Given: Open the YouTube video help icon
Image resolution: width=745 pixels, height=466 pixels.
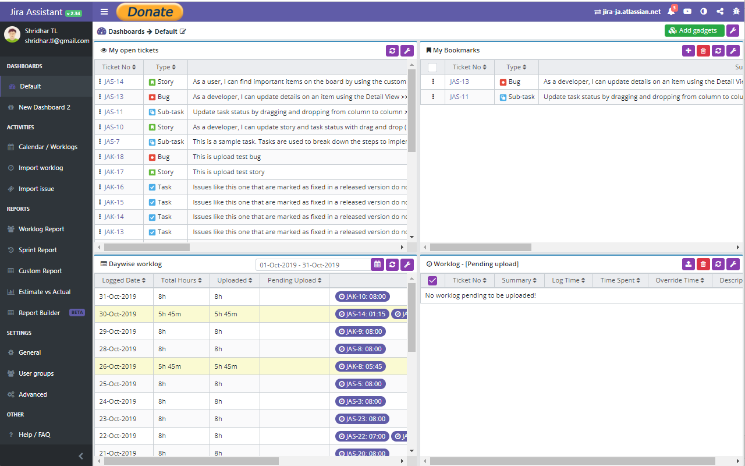Looking at the screenshot, I should tap(687, 12).
